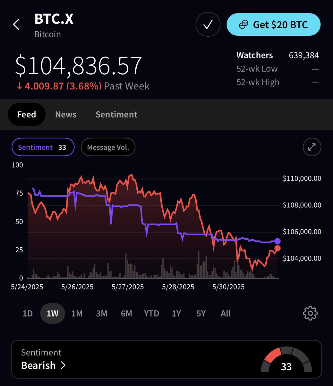Screen dimensions: 333x386
Task: Expand the Bearish sentiment chevron
Action: pos(63,365)
